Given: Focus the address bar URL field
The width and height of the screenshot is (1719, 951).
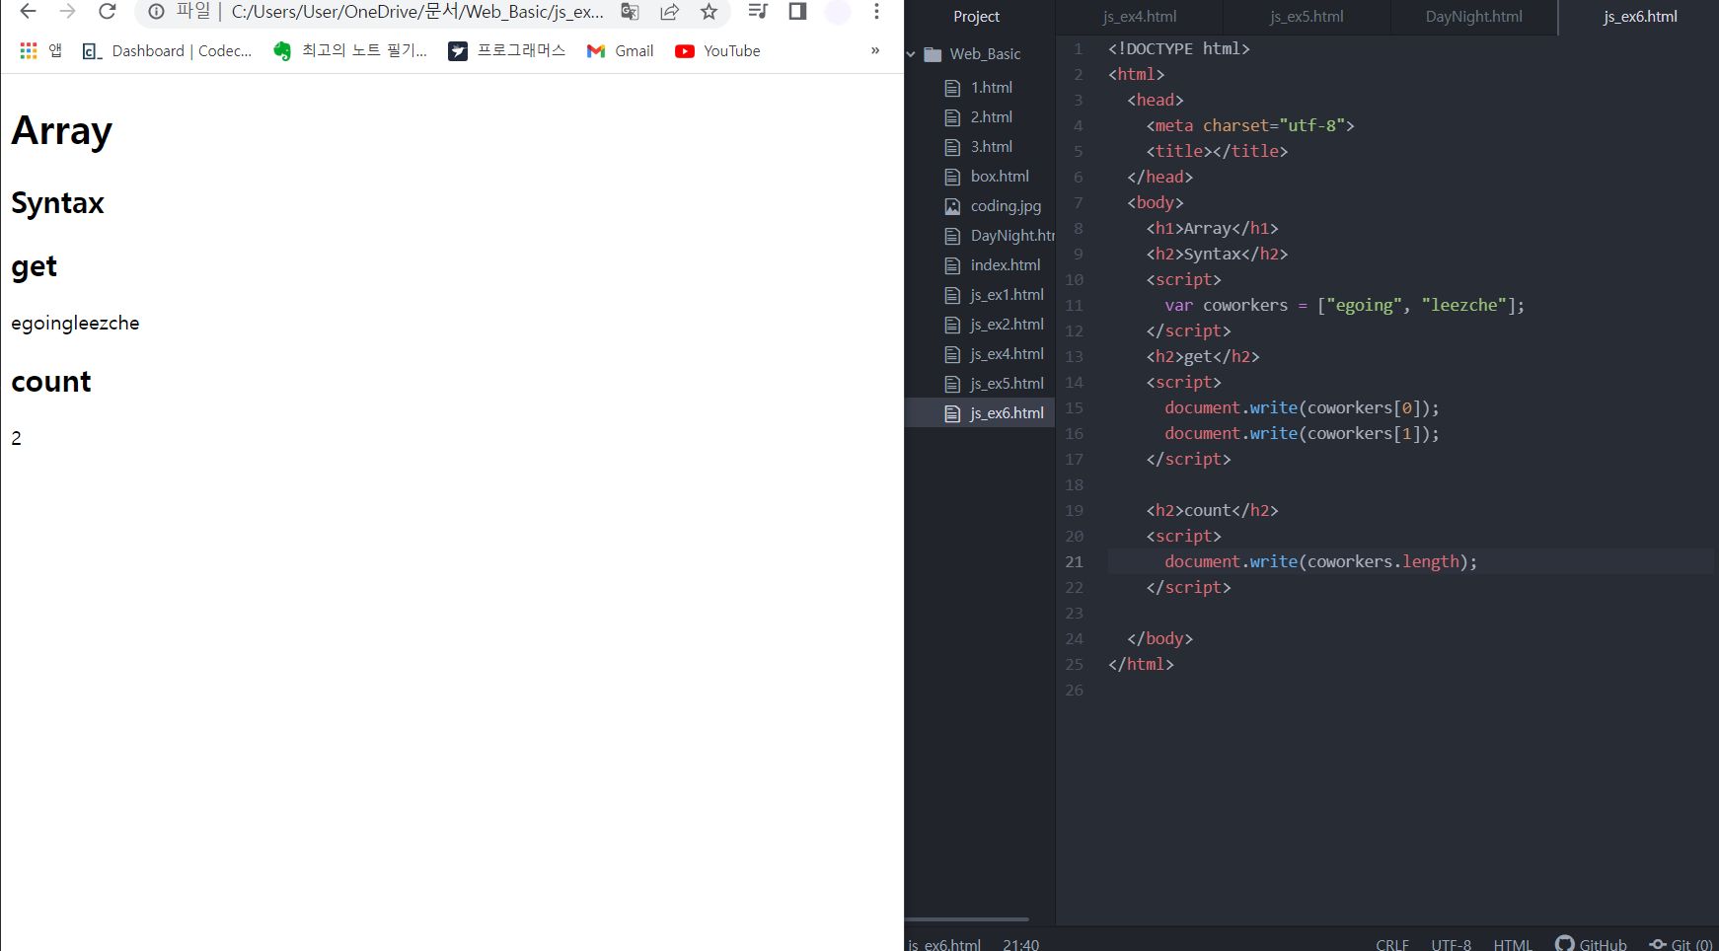Looking at the screenshot, I should (x=417, y=12).
